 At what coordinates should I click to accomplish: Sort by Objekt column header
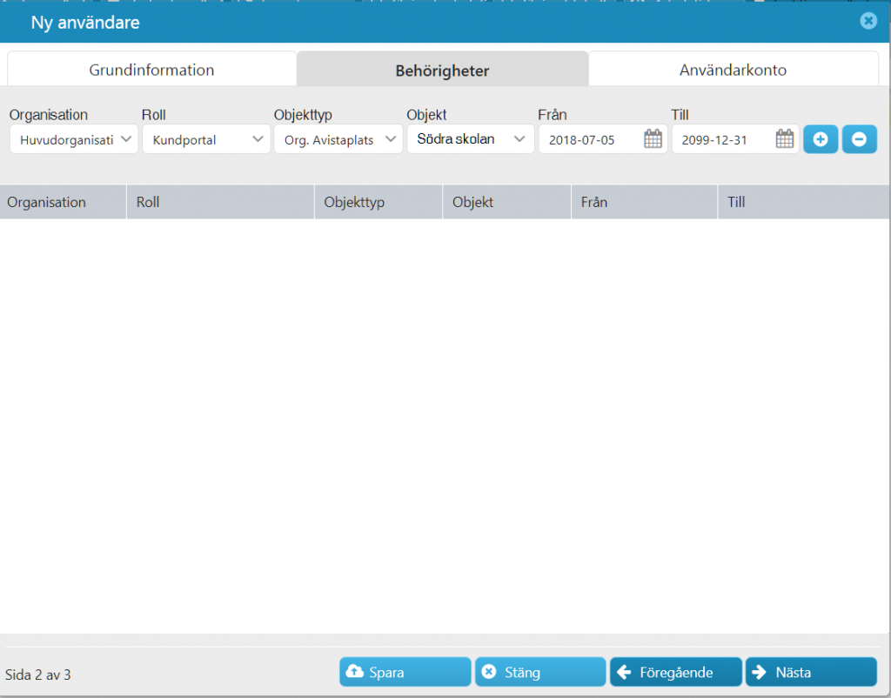click(x=507, y=202)
